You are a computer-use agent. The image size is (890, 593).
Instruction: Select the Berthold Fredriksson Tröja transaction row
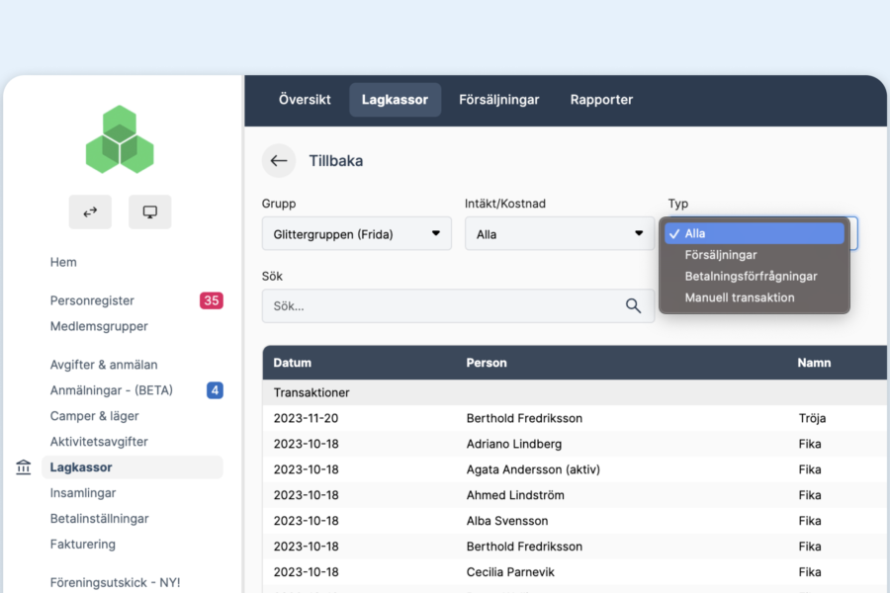[x=524, y=418]
